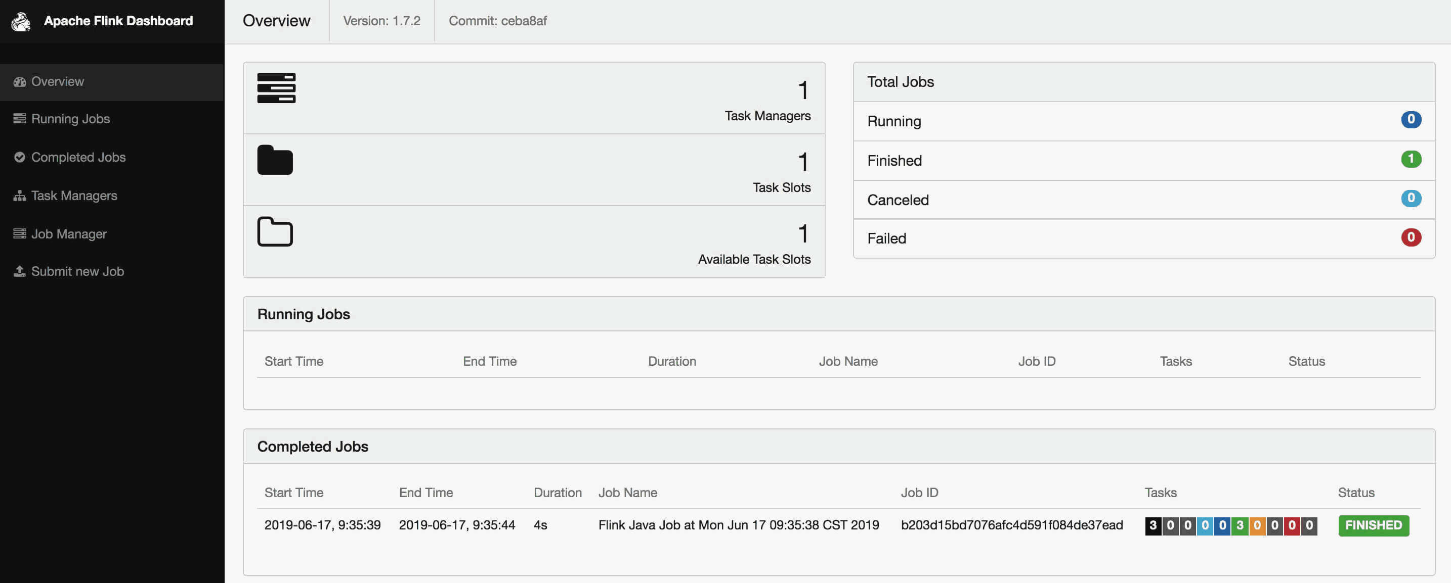Click the red failed tasks badge in job row
The width and height of the screenshot is (1451, 583).
point(1292,525)
